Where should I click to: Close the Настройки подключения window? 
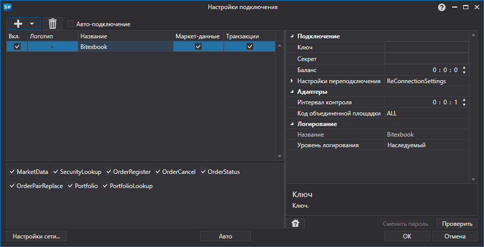(x=476, y=7)
